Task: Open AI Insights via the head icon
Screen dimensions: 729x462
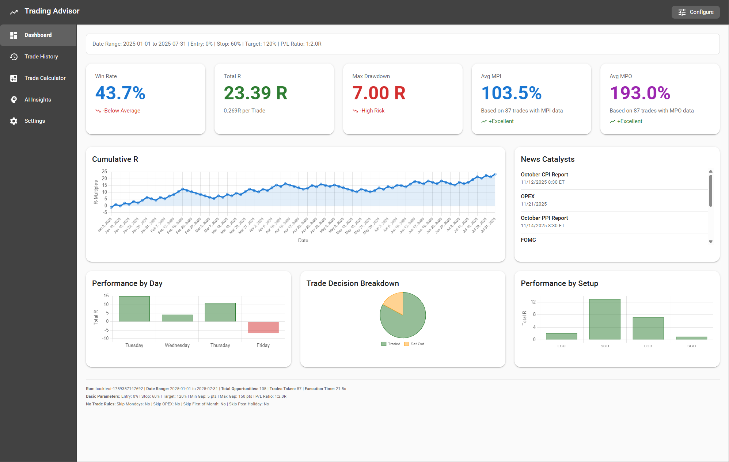Action: pyautogui.click(x=14, y=99)
